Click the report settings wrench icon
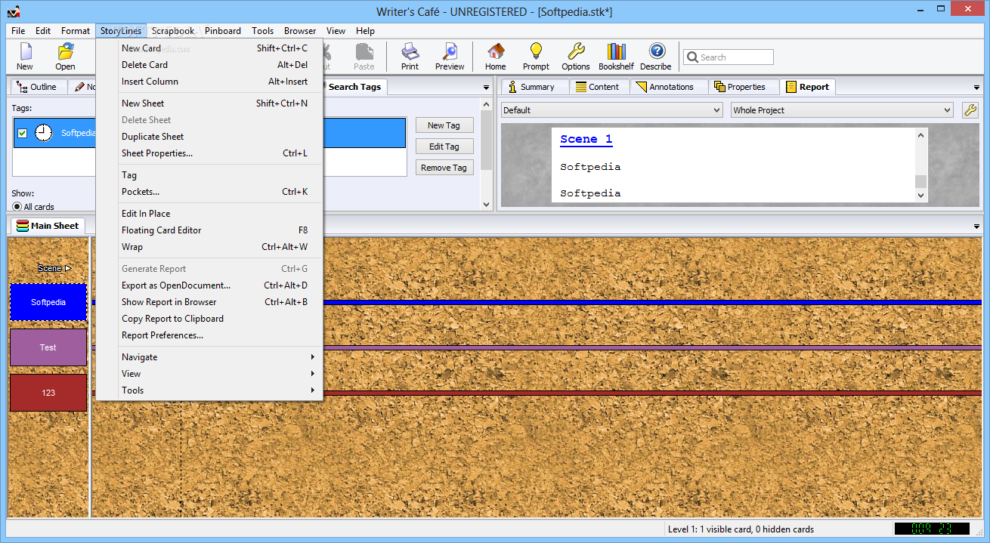This screenshot has width=990, height=543. click(970, 110)
